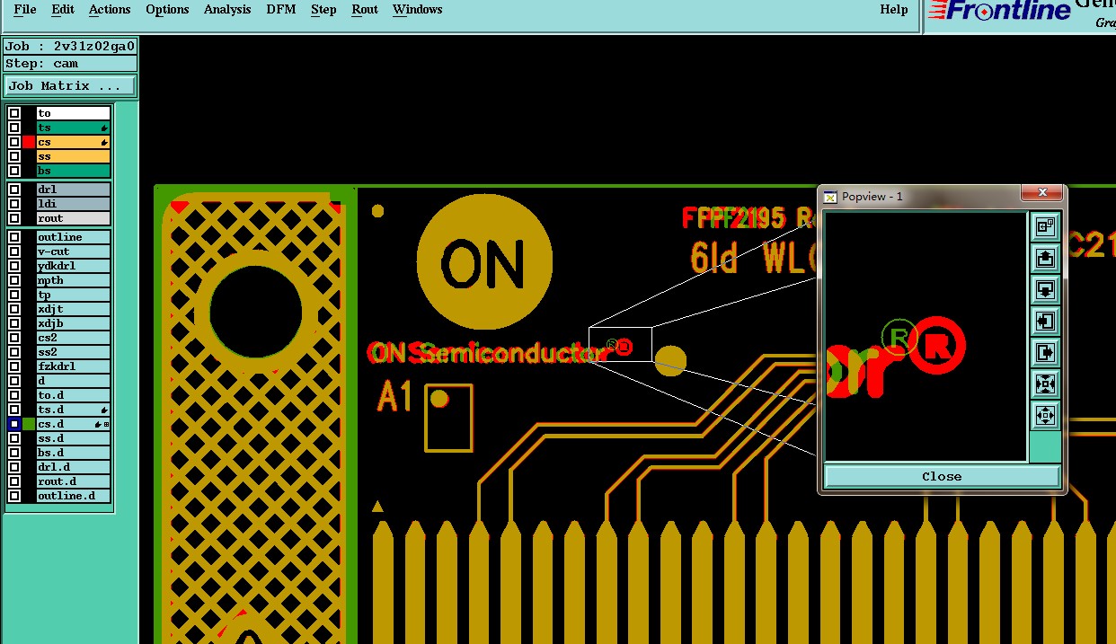Image resolution: width=1116 pixels, height=644 pixels.
Task: Click the Popview zoom-out (outward arrows) icon
Action: tap(1045, 416)
